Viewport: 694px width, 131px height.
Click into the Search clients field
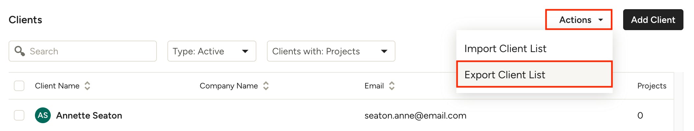(x=89, y=51)
